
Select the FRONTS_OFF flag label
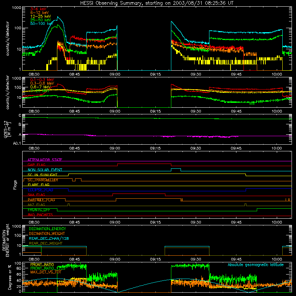[x=39, y=210]
